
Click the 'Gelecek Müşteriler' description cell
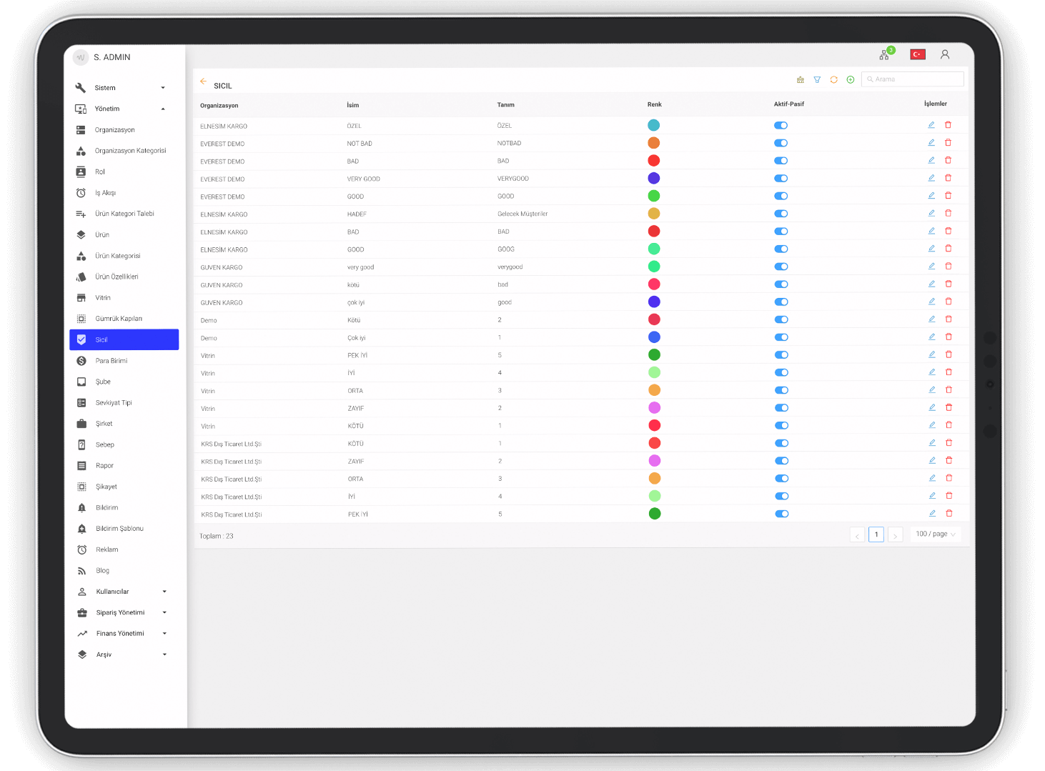click(522, 214)
